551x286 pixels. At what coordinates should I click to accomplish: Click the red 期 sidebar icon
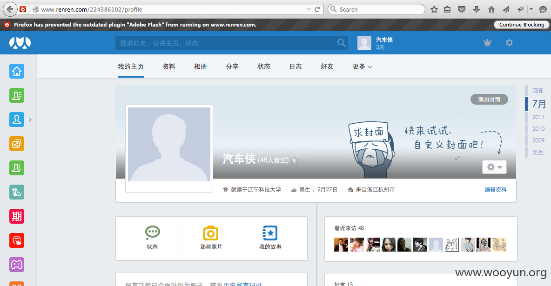pos(16,216)
